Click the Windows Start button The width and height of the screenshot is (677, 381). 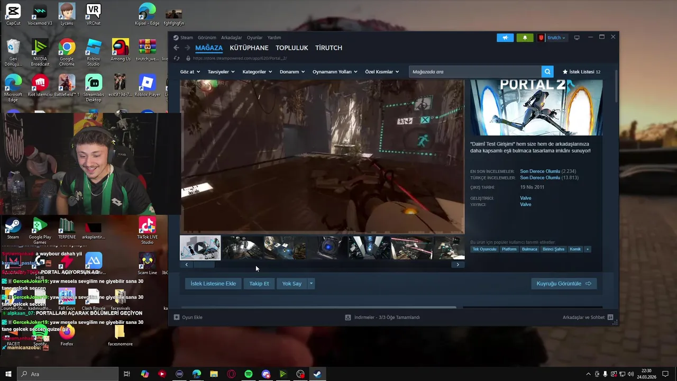click(x=8, y=374)
